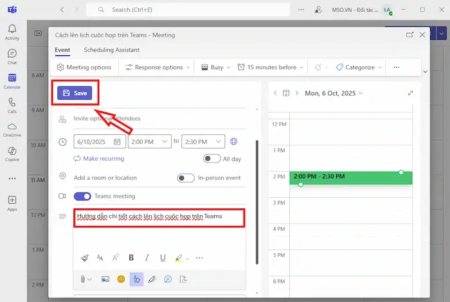This screenshot has height=302, width=450.
Task: Insert a picture into the meeting description
Action: [x=105, y=279]
